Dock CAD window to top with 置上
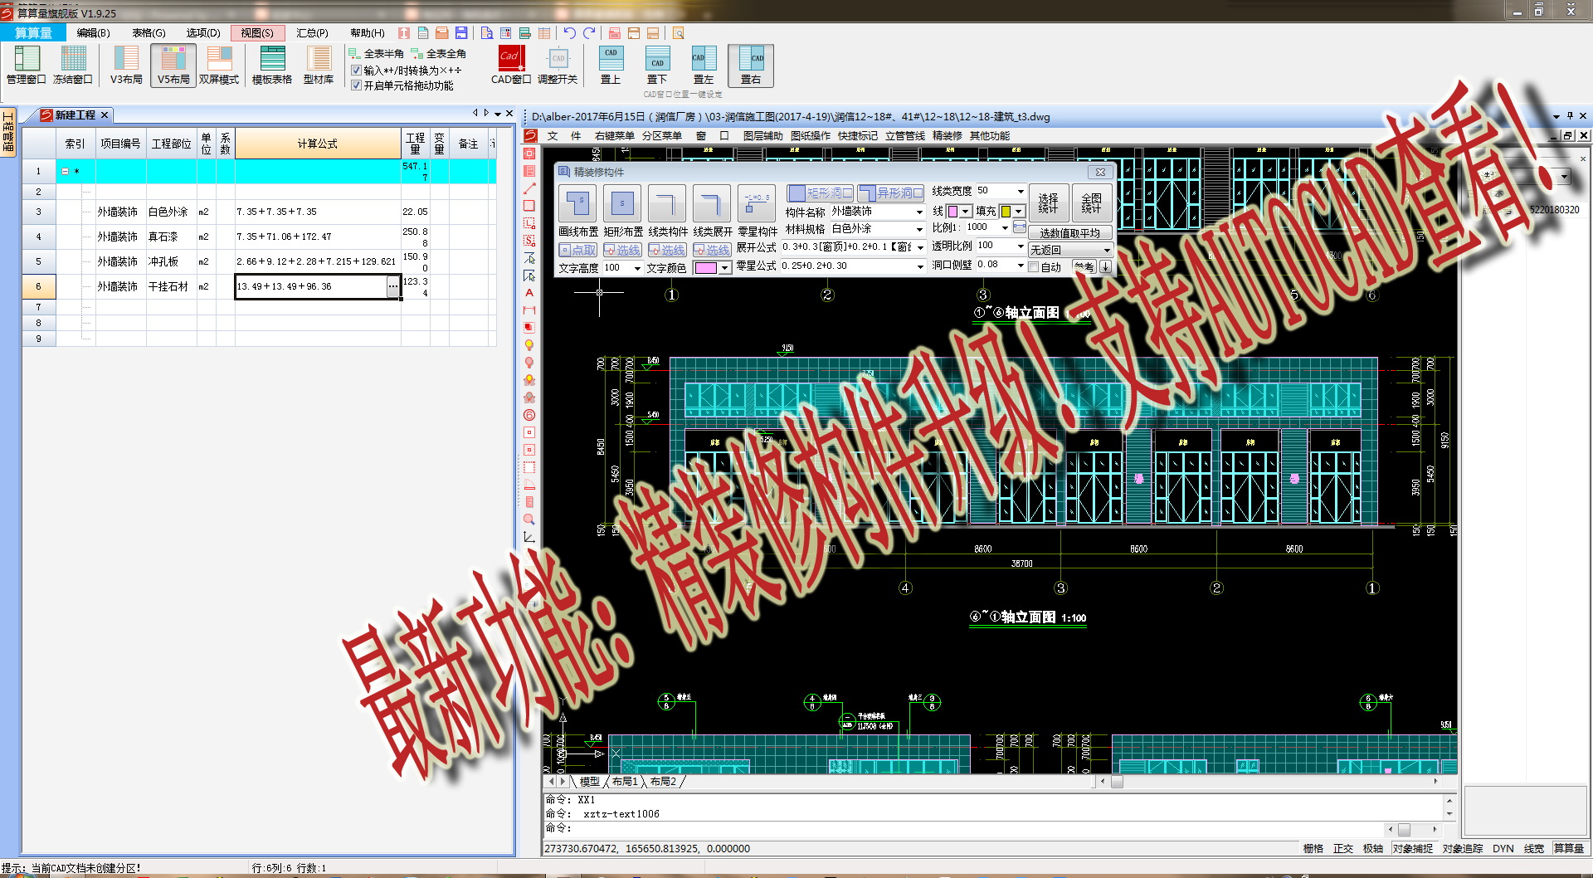This screenshot has height=878, width=1593. [611, 65]
